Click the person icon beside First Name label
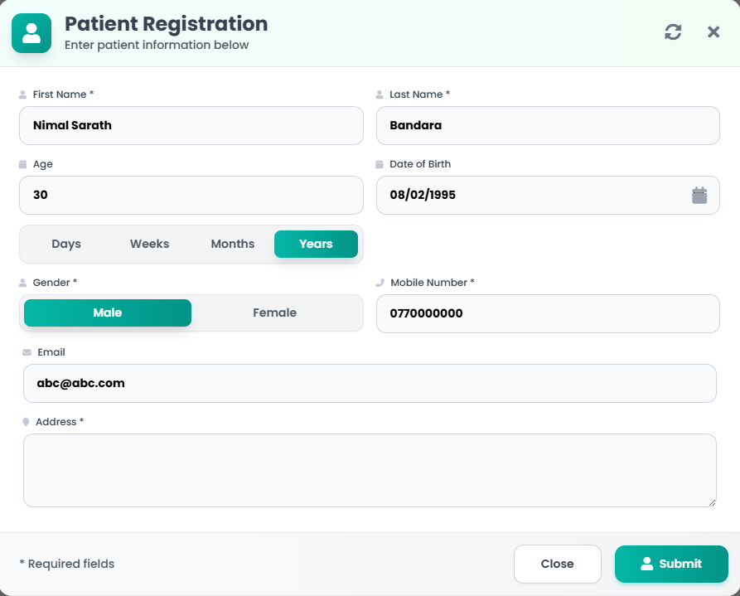 pyautogui.click(x=24, y=94)
